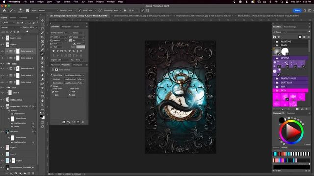Select the Pen tool
The image size is (314, 176).
[x=42, y=84]
